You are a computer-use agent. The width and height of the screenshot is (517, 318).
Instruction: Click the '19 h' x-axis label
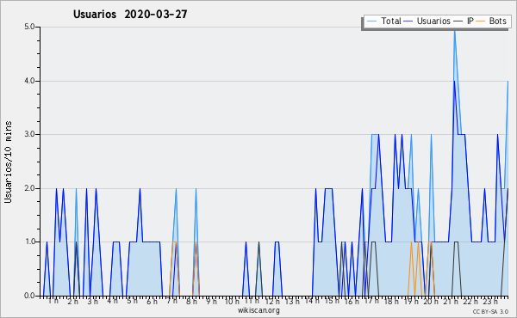tap(411, 301)
